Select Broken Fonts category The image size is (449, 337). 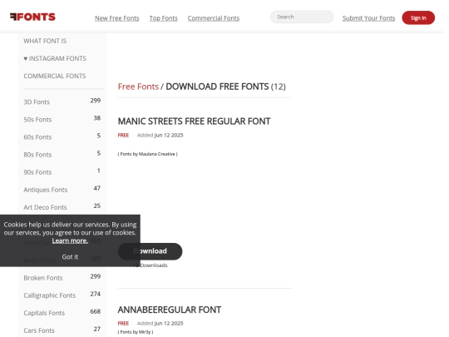(x=43, y=278)
